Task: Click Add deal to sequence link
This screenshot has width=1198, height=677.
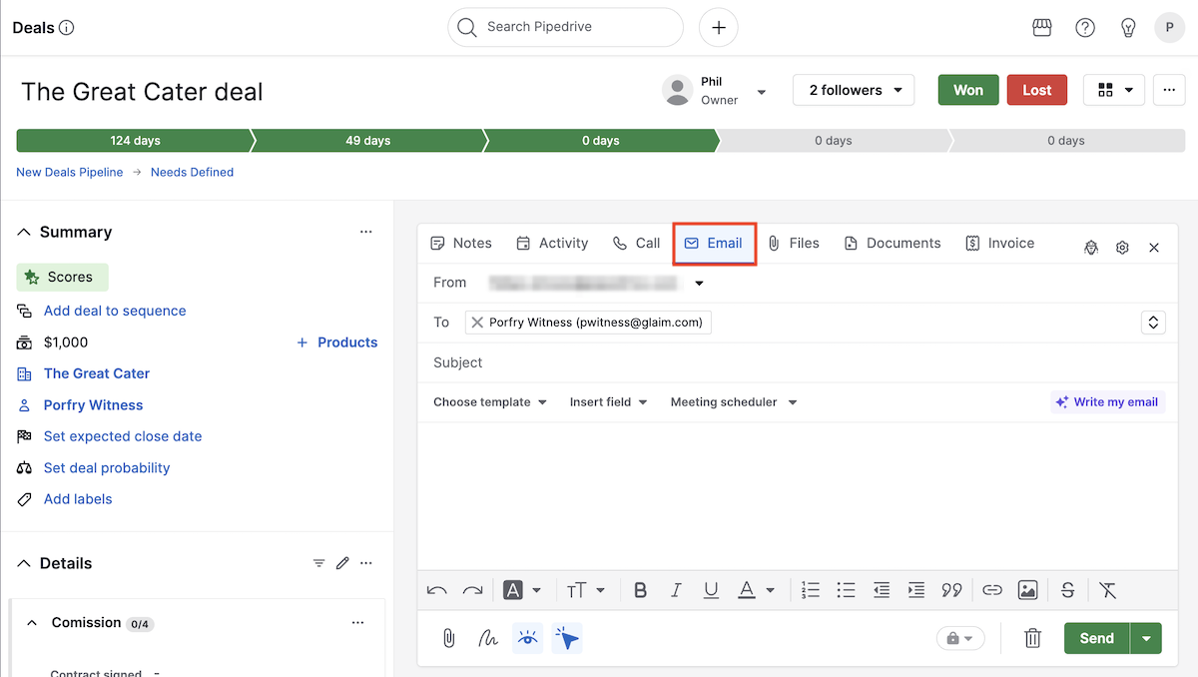Action: click(115, 311)
